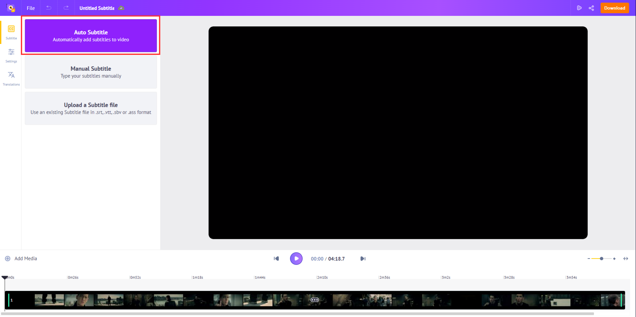Click the undo arrow icon
The height and width of the screenshot is (317, 636).
(49, 8)
